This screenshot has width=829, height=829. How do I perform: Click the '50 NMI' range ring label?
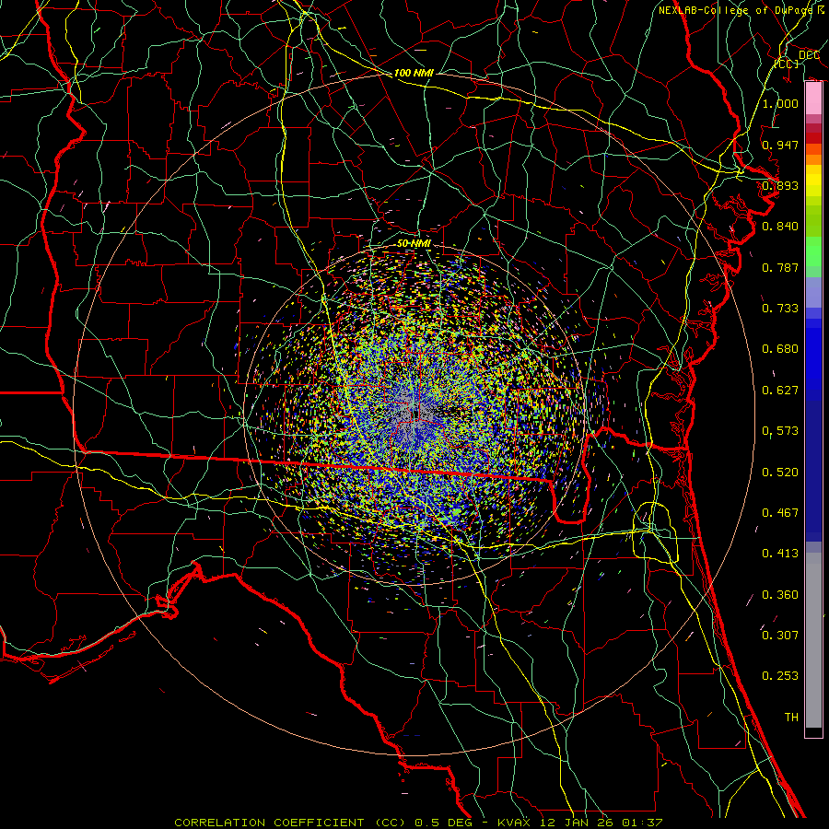[414, 243]
